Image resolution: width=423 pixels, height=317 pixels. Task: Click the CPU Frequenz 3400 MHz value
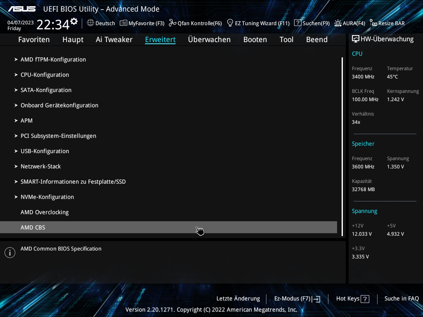363,77
